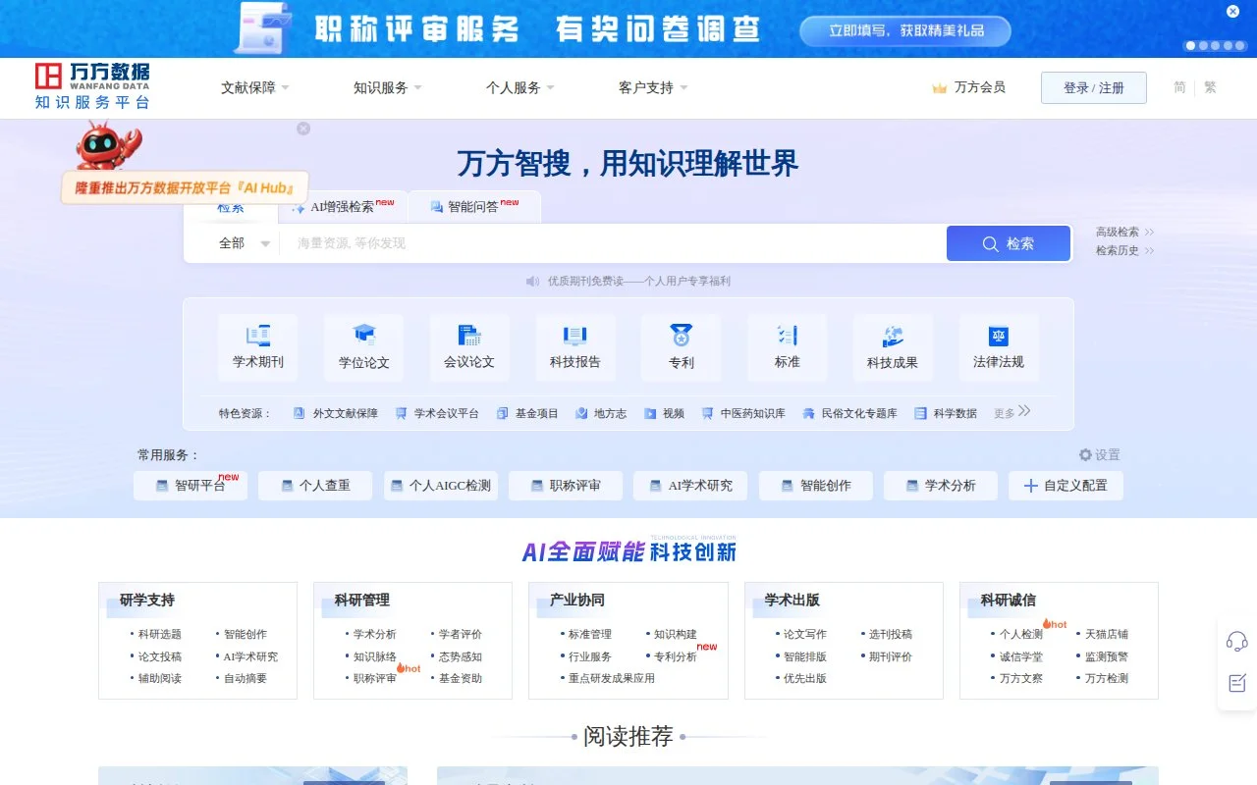Viewport: 1257px width, 785px height.
Task: Open the 学位论文 resource icon
Action: [364, 347]
